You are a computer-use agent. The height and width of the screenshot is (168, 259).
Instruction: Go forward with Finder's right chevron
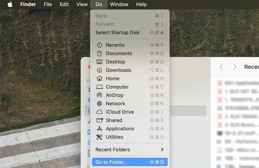coord(235,67)
